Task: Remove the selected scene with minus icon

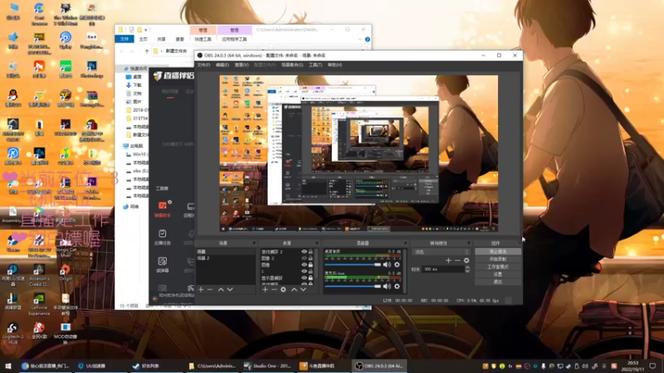Action: (210, 289)
